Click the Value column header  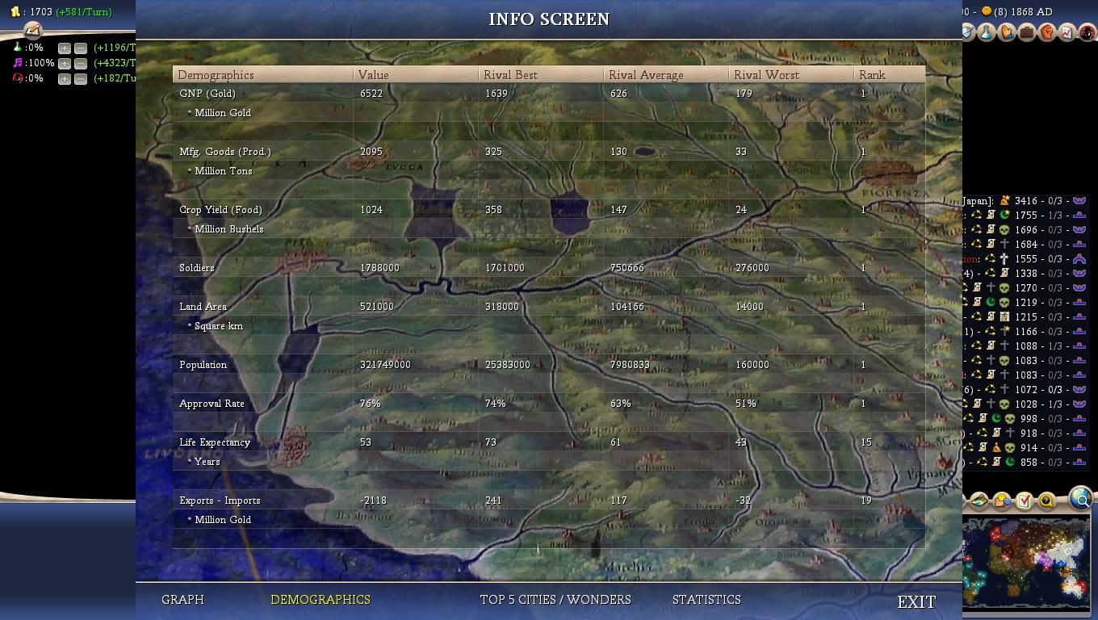(416, 75)
